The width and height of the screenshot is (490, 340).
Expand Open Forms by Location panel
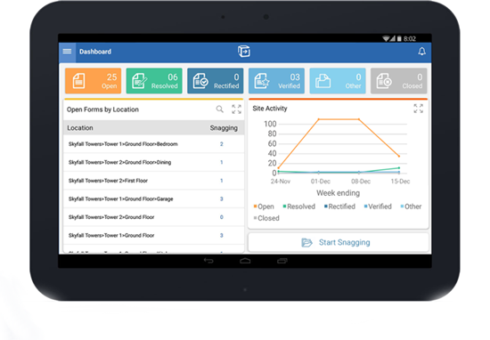pyautogui.click(x=237, y=109)
